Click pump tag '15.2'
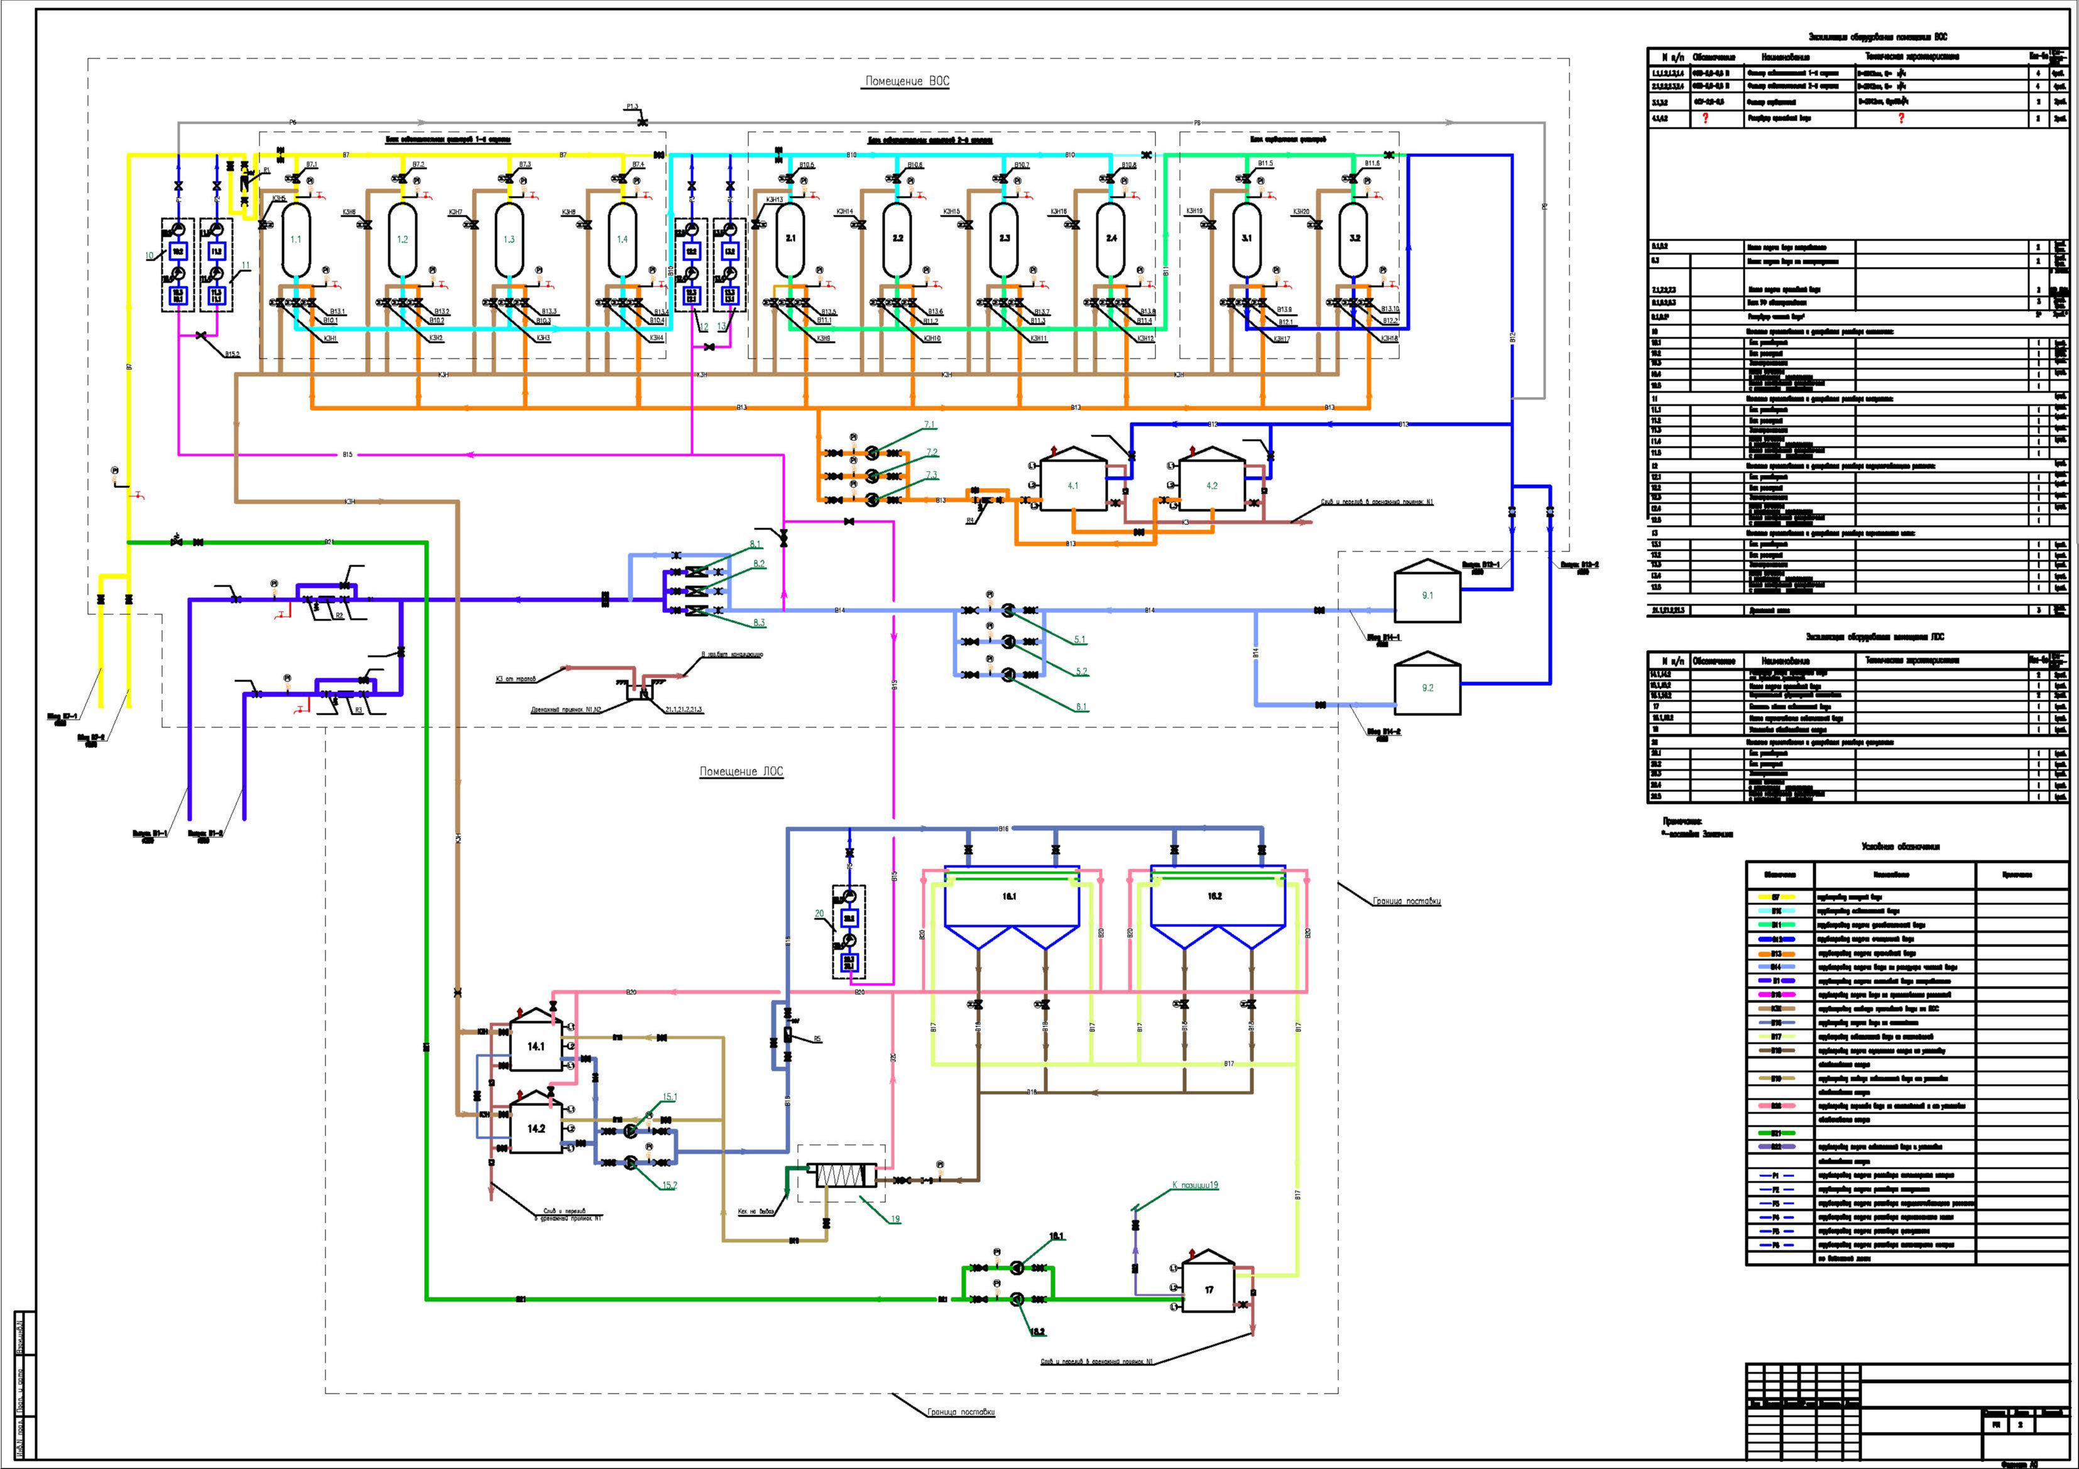The image size is (2079, 1469). pyautogui.click(x=669, y=1184)
